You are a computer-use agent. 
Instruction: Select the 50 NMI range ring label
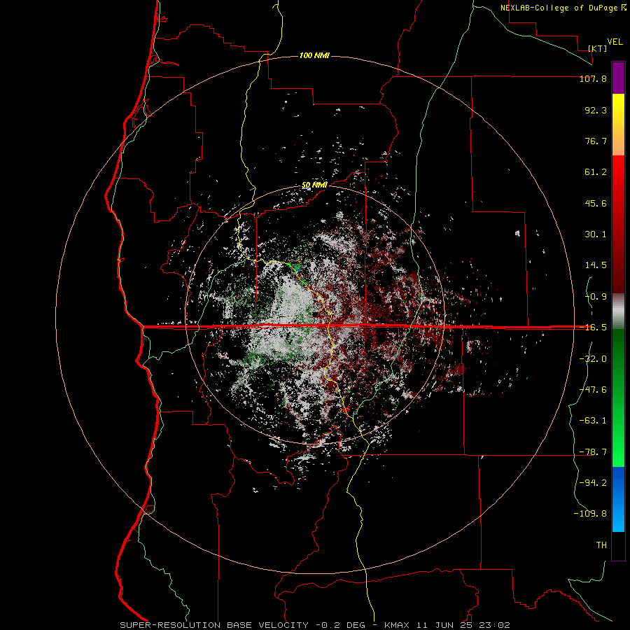coord(314,185)
